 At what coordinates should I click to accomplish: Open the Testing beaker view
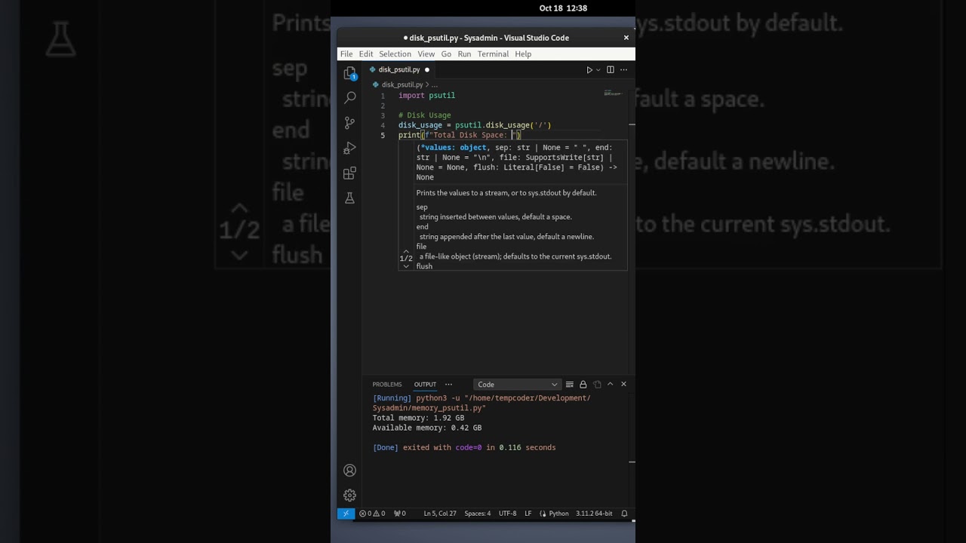(x=349, y=198)
